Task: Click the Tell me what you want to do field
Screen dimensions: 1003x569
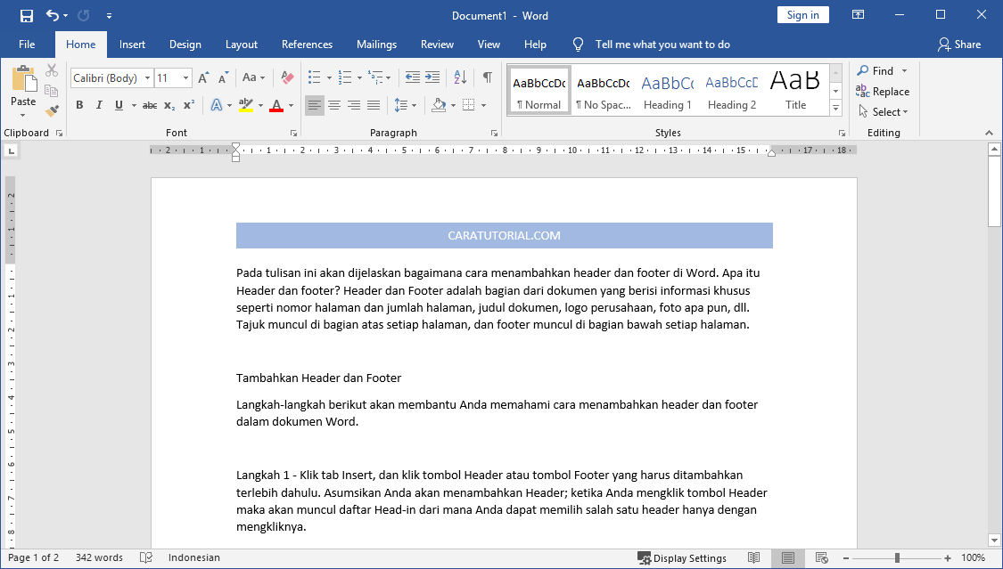Action: 662,44
